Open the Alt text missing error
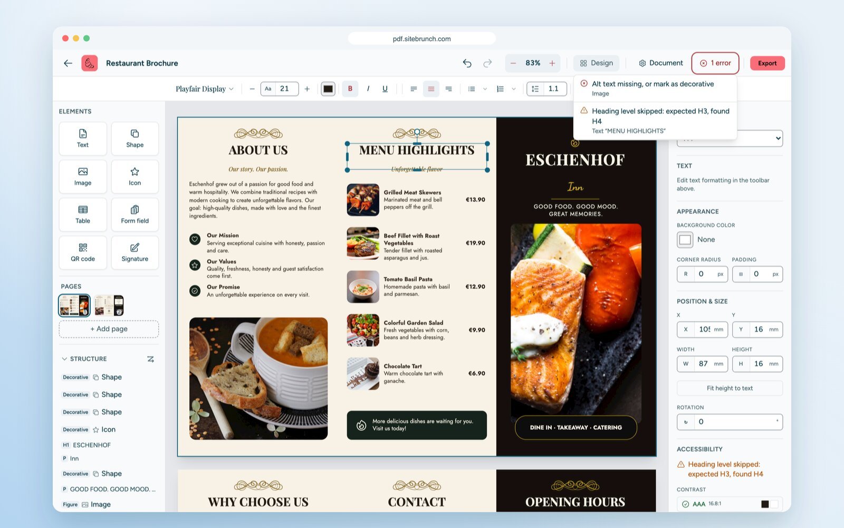The height and width of the screenshot is (528, 844). coord(655,88)
